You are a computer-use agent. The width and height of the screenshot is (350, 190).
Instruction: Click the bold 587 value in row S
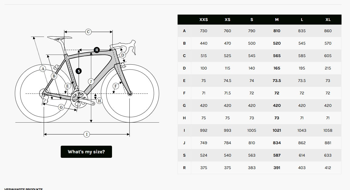pyautogui.click(x=277, y=155)
